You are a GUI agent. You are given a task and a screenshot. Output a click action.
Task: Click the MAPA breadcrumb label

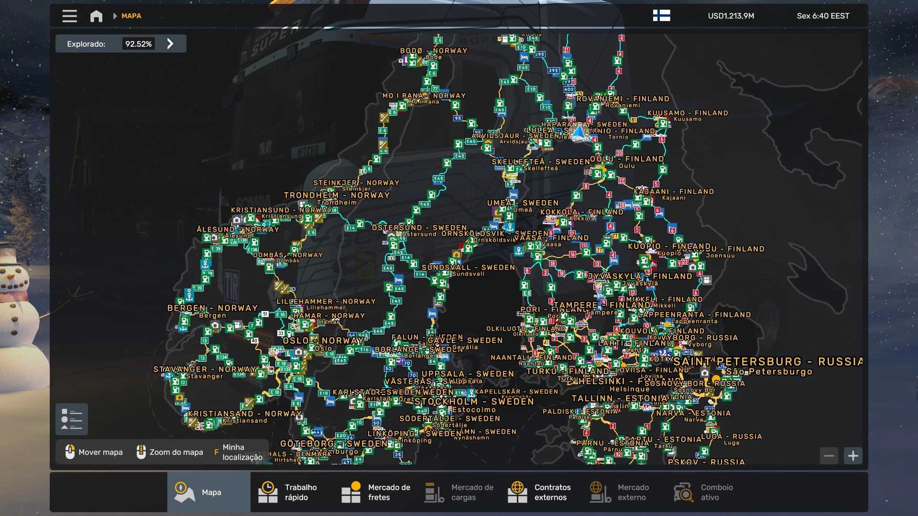[131, 16]
